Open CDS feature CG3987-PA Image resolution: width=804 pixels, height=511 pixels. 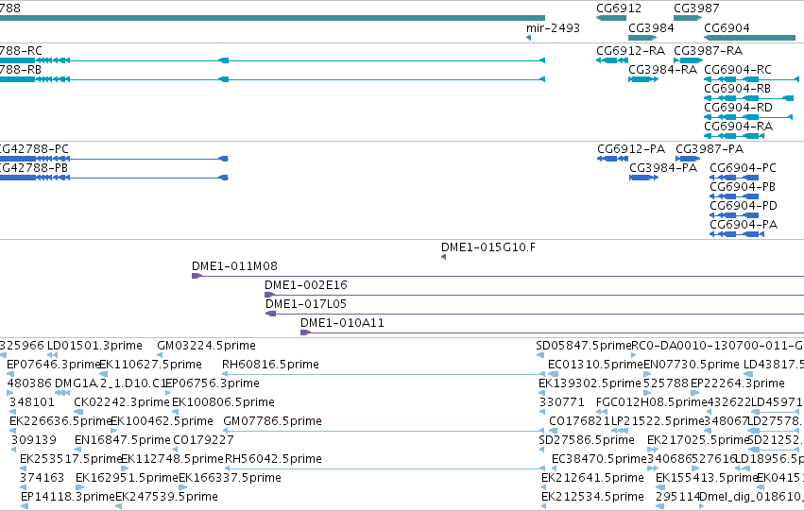(710, 149)
